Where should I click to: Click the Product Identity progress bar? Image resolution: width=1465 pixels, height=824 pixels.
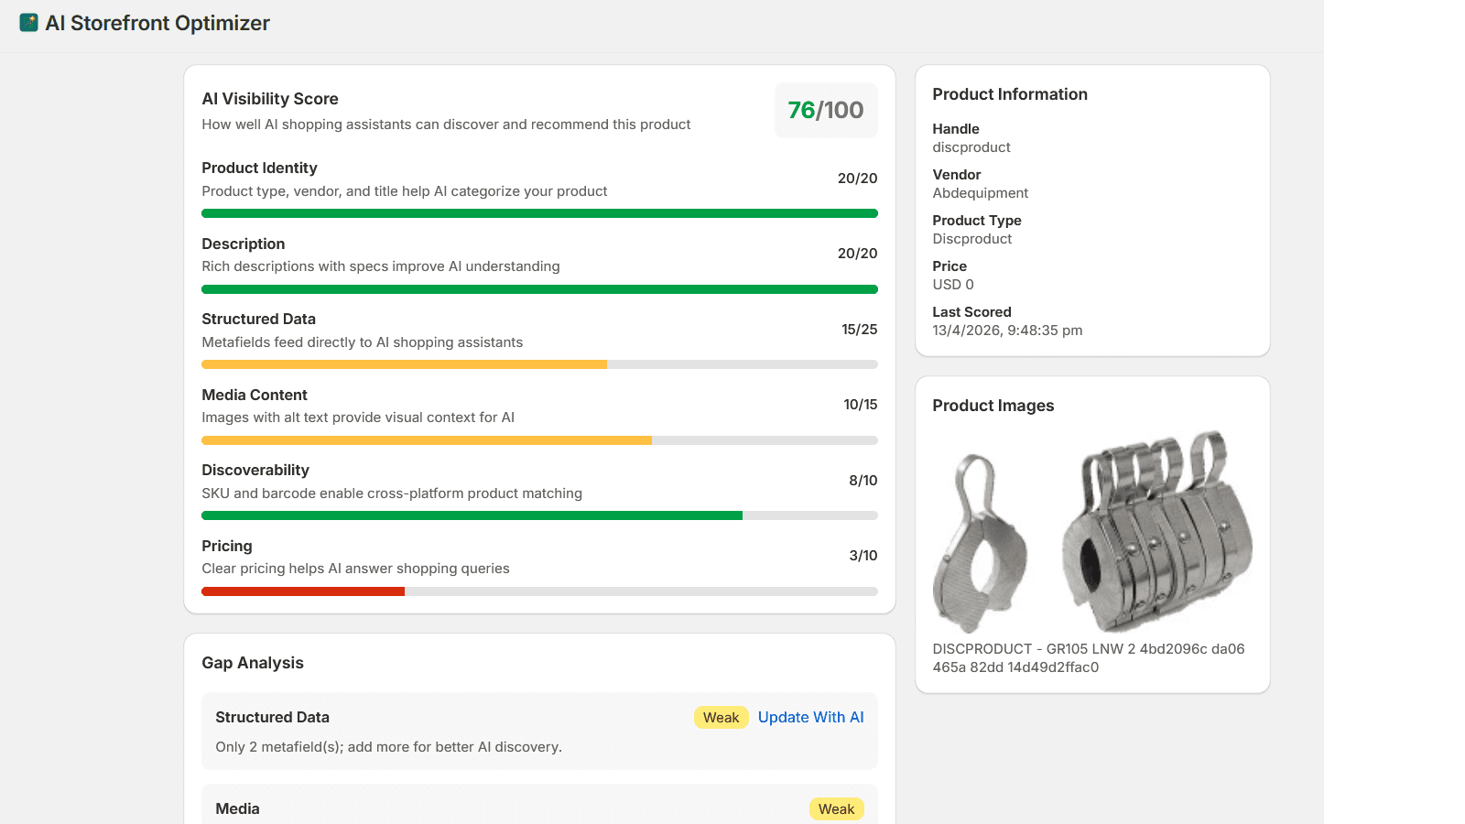click(x=539, y=213)
